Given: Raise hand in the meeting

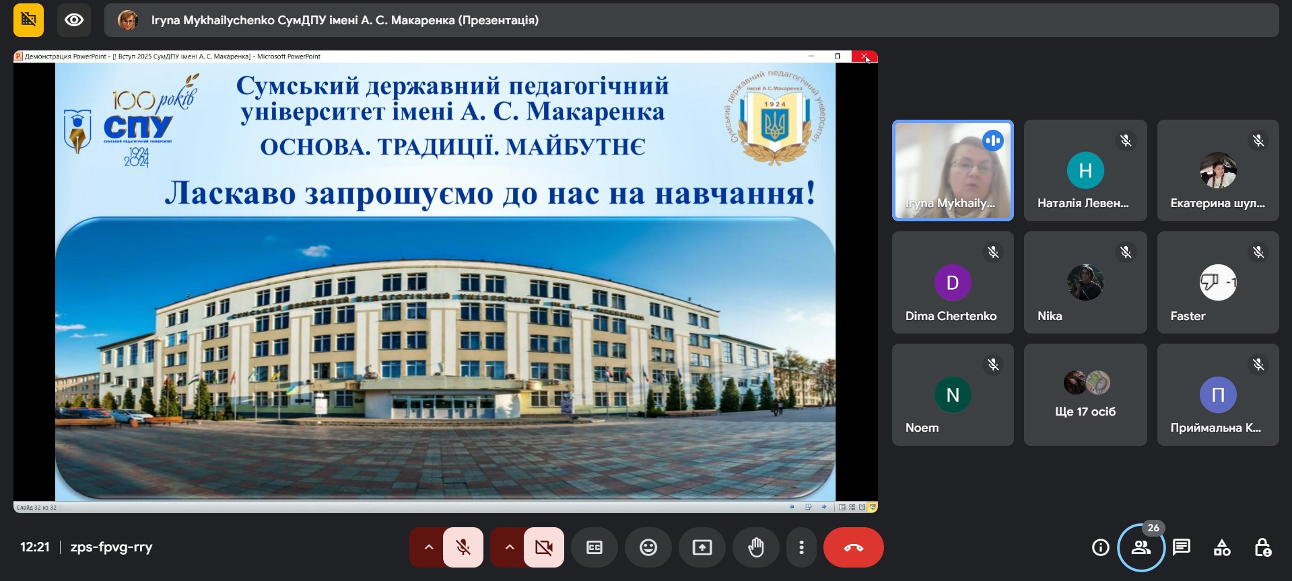Looking at the screenshot, I should point(756,547).
